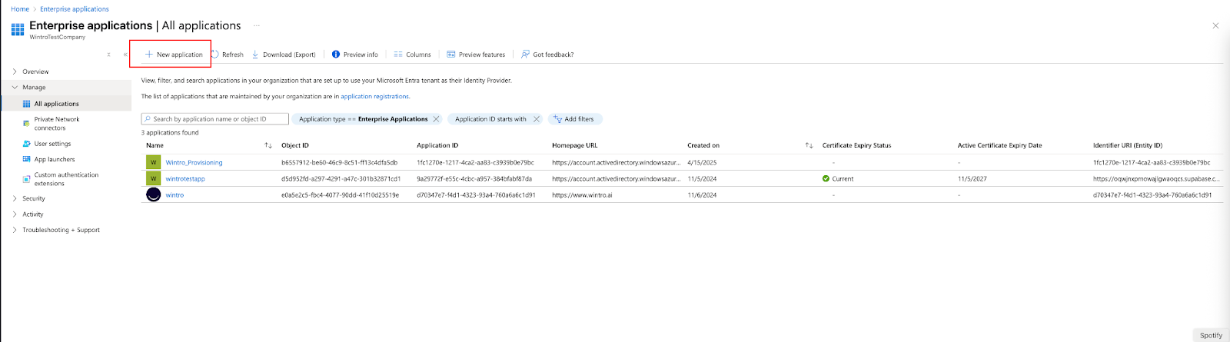
Task: Open Preview info
Action: 355,55
